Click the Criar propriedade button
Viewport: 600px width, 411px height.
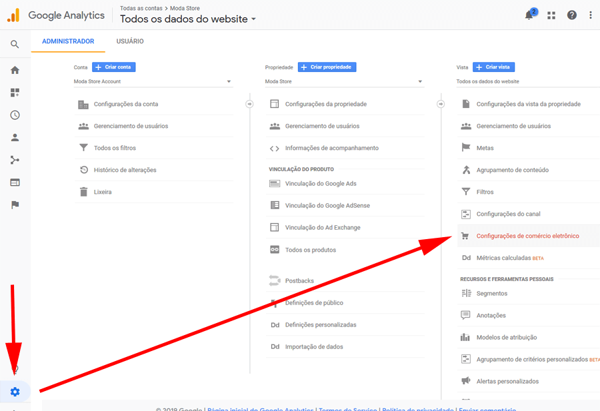tap(327, 67)
